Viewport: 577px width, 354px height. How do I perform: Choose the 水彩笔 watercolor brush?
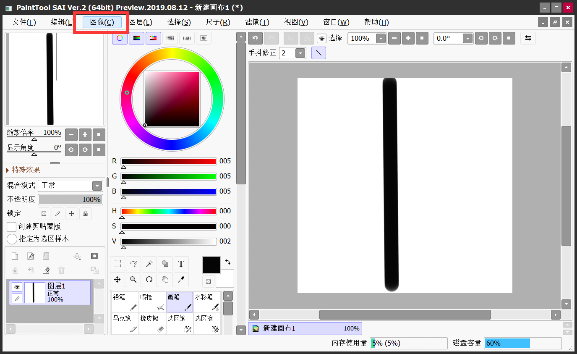[x=207, y=302]
